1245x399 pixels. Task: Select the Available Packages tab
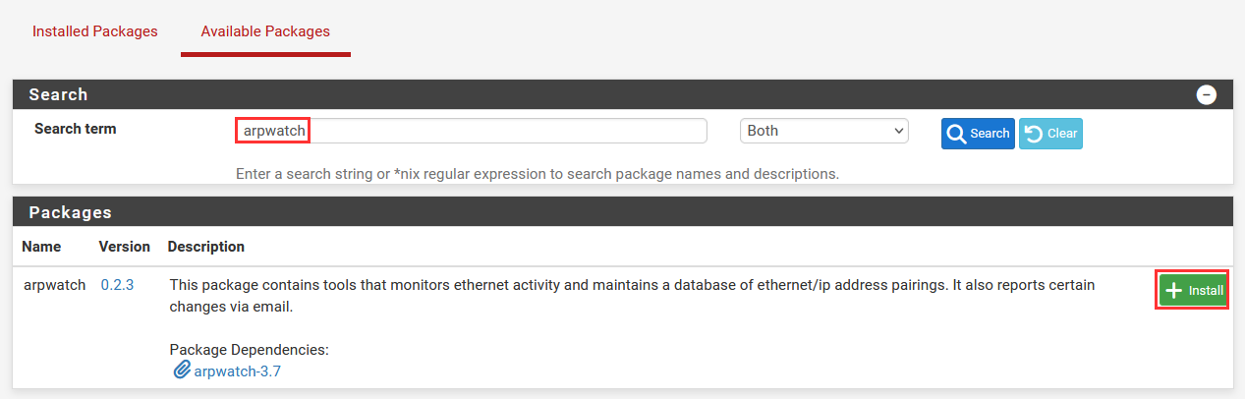point(265,31)
